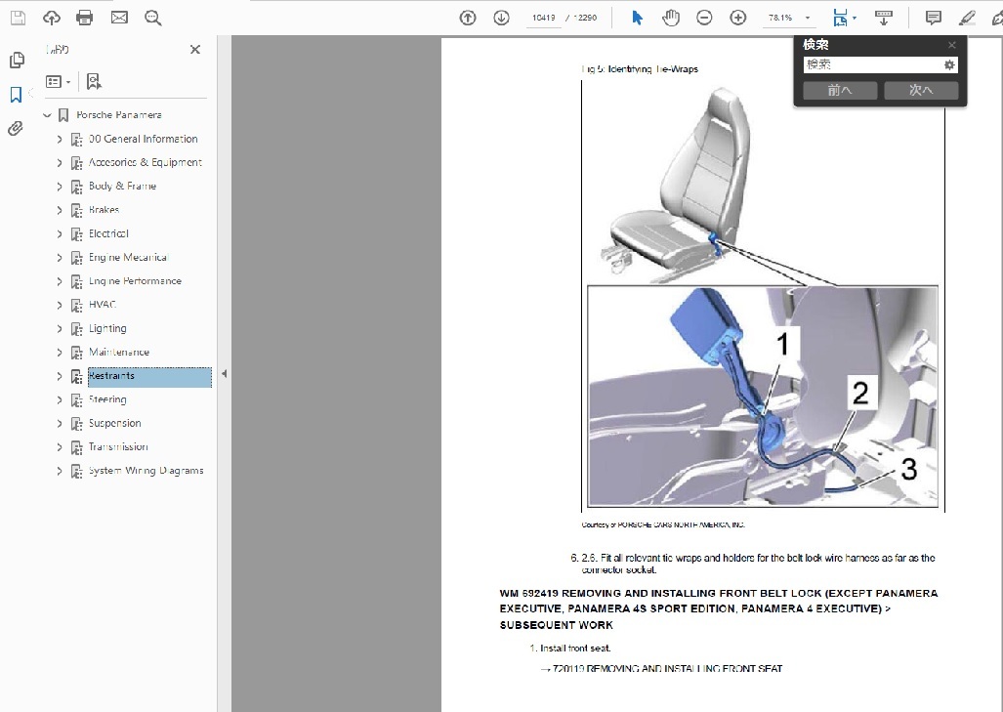
Task: Open the email envelope icon
Action: (x=119, y=18)
